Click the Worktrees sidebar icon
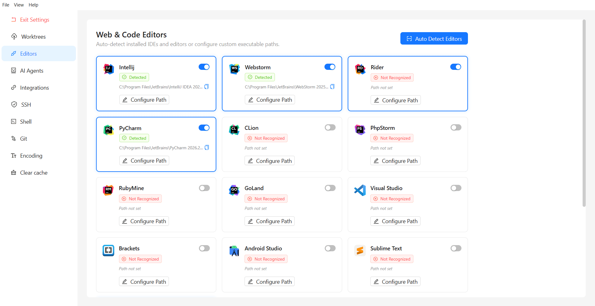595x306 pixels. coord(14,36)
